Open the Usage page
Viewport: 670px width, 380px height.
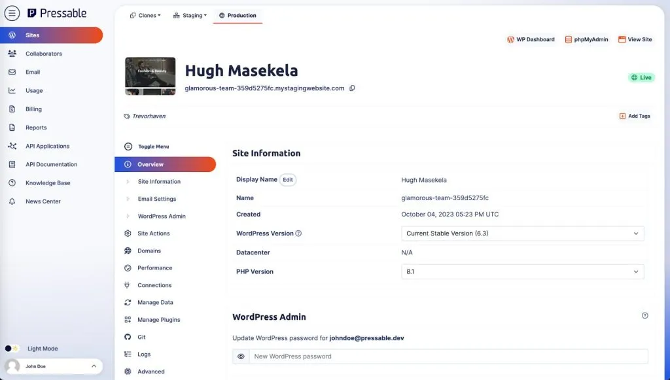coord(34,90)
